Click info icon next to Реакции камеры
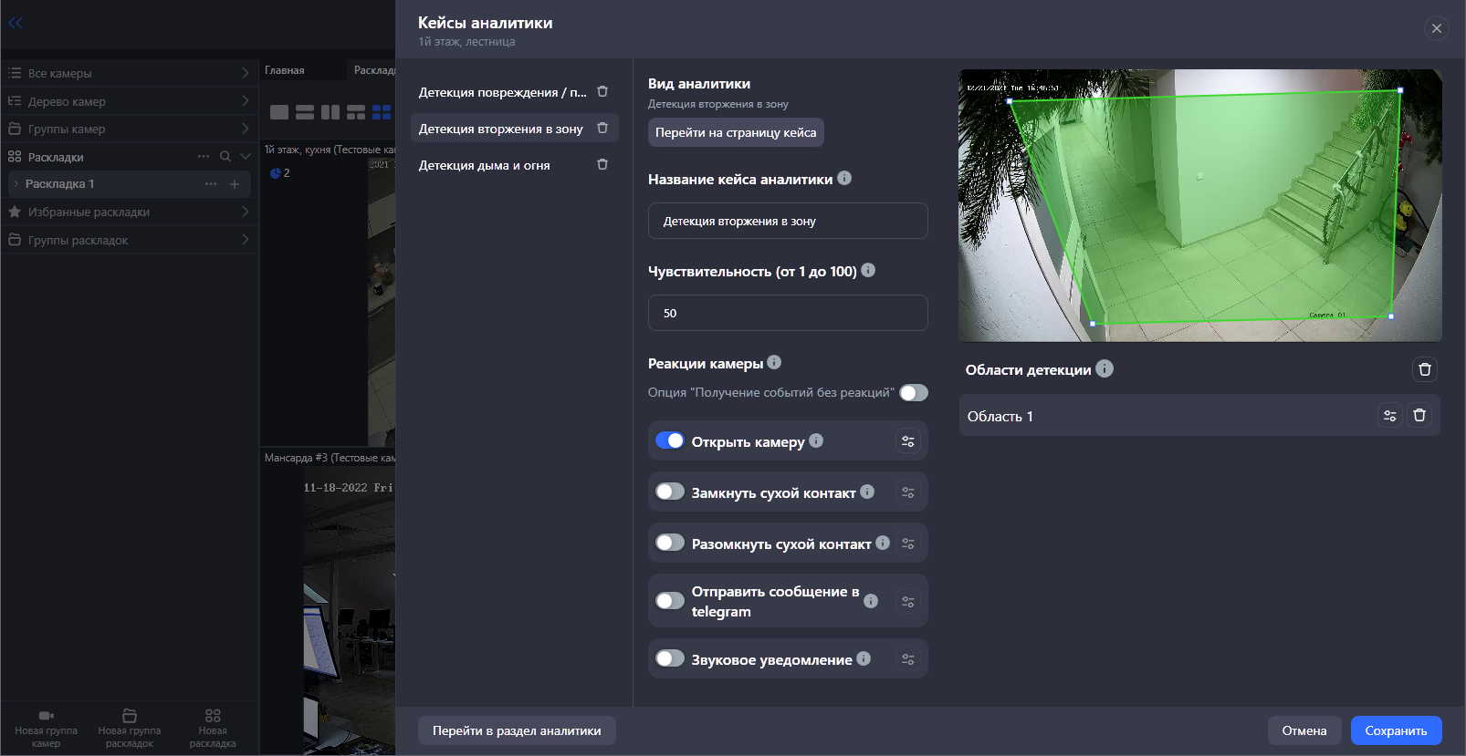The height and width of the screenshot is (756, 1466). (774, 363)
